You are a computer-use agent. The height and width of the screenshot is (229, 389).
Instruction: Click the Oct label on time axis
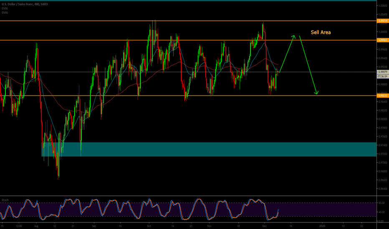(148, 225)
